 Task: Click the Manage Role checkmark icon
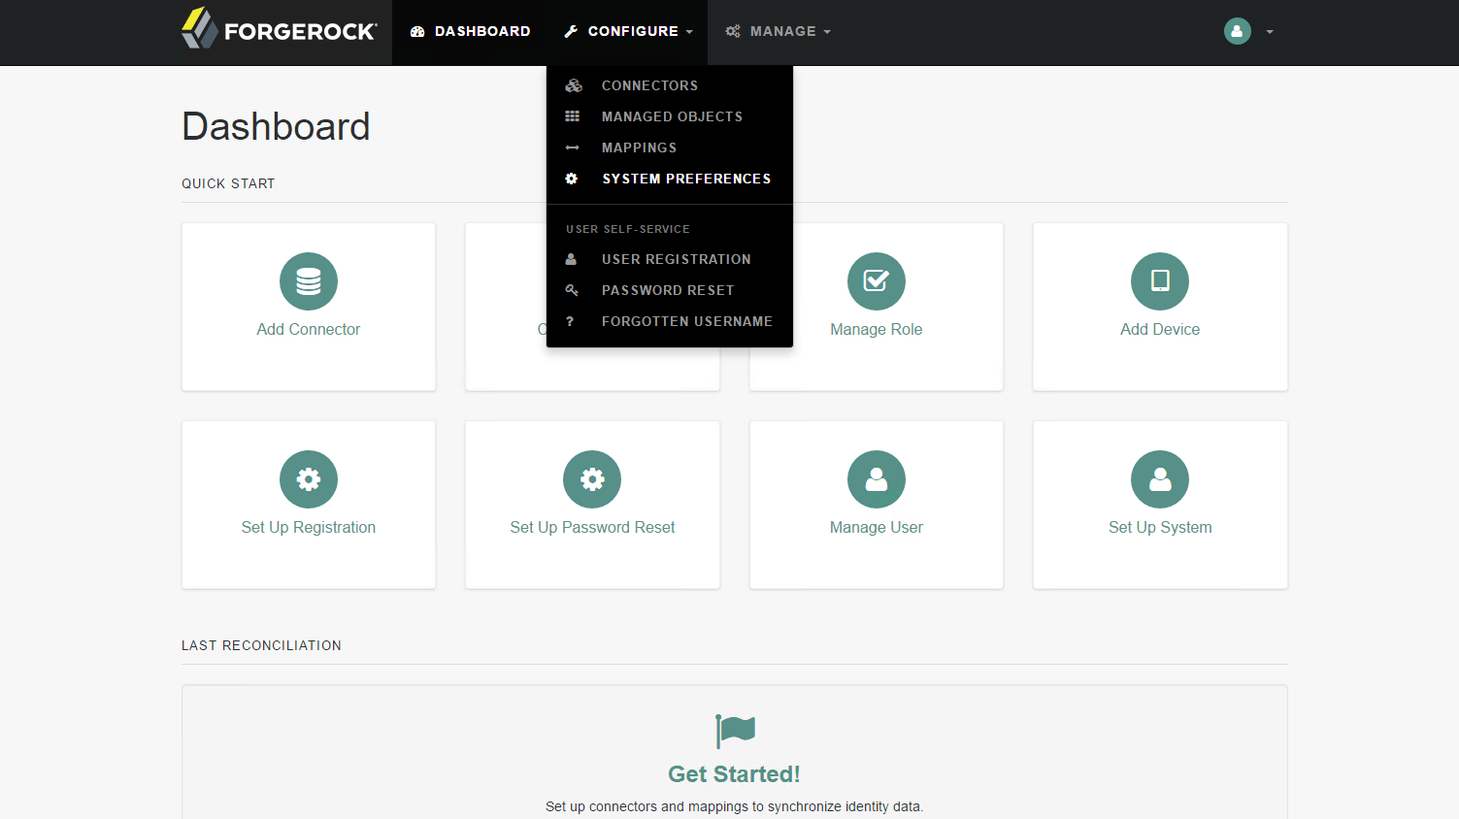[877, 281]
